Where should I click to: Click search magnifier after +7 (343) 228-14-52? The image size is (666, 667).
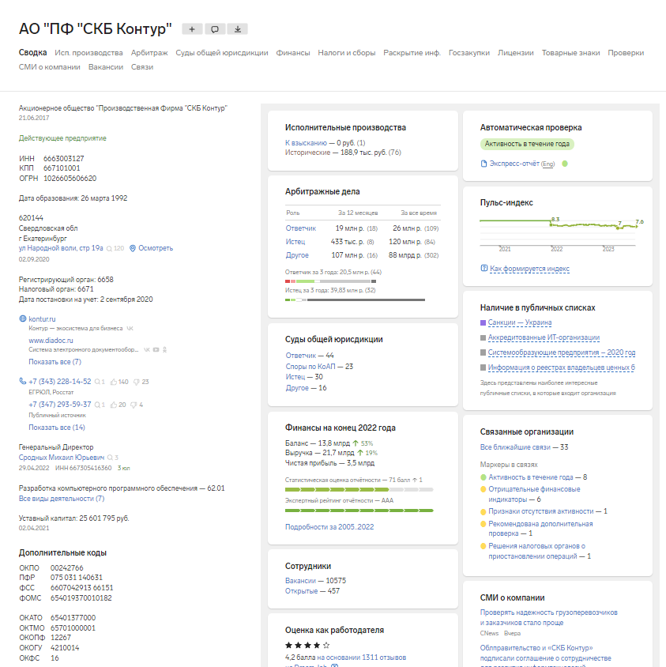click(97, 382)
